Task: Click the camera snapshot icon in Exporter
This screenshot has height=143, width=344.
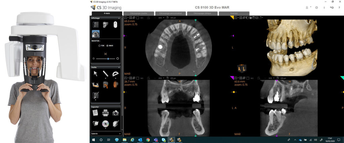Action: coord(116,113)
